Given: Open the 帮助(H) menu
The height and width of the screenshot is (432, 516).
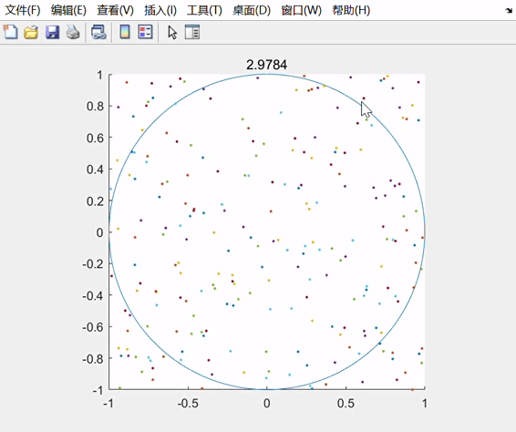Looking at the screenshot, I should click(351, 10).
